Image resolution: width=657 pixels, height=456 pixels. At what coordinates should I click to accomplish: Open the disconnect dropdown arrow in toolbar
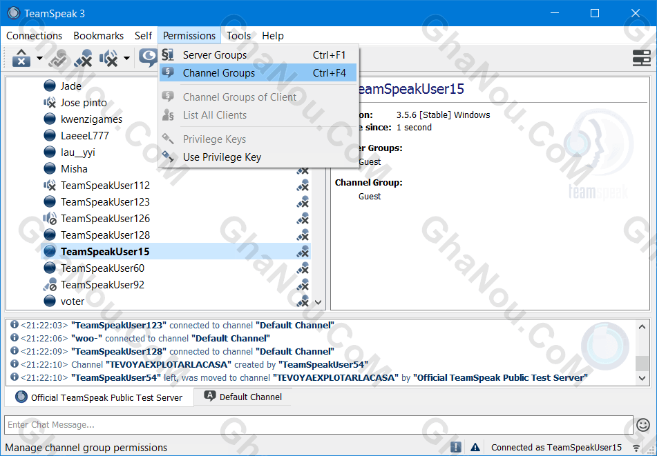[x=39, y=58]
